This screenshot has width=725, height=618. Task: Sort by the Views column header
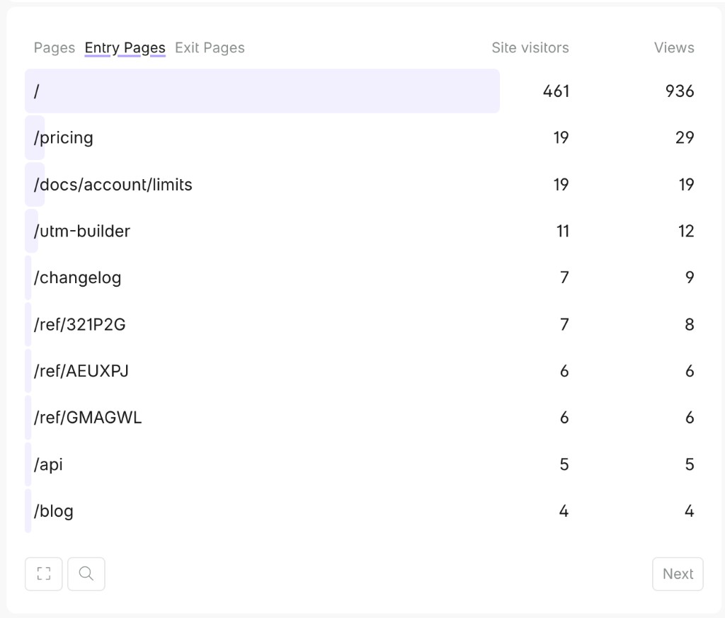673,47
